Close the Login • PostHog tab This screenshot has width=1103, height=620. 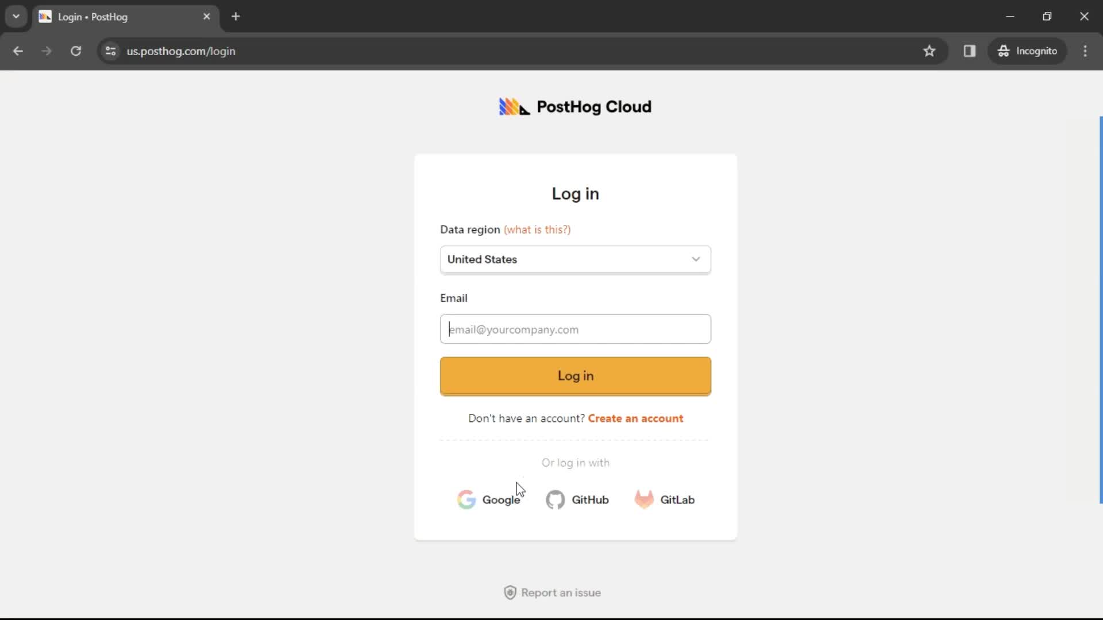207,17
